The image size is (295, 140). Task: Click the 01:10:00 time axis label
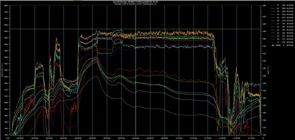(x=251, y=138)
